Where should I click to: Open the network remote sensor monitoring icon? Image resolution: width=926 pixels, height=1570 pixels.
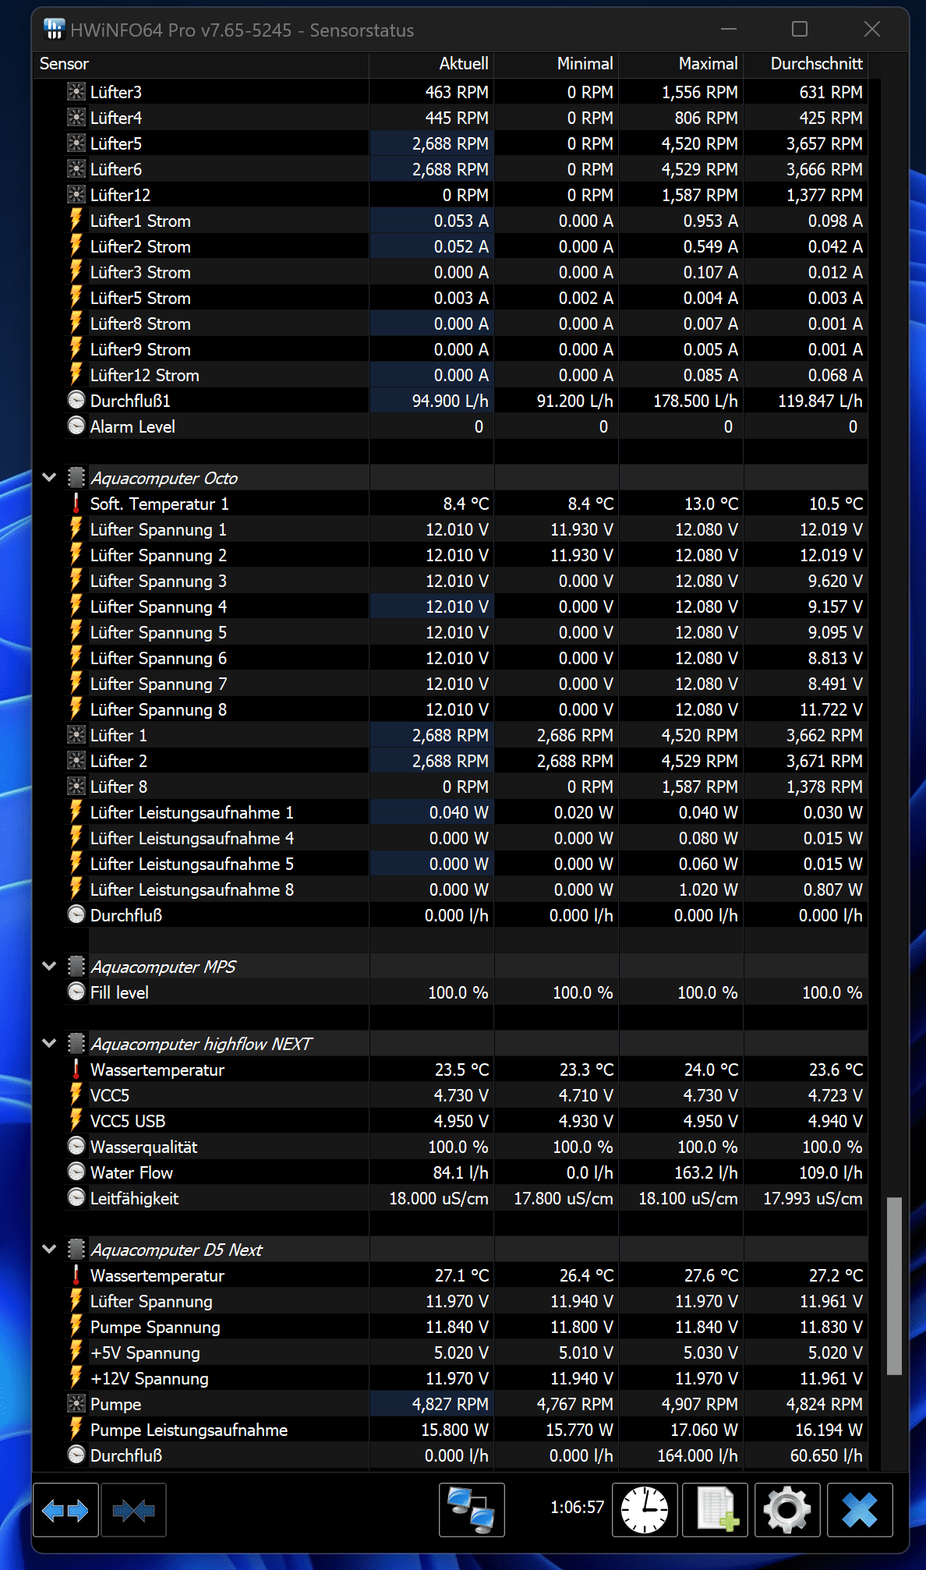pos(472,1511)
